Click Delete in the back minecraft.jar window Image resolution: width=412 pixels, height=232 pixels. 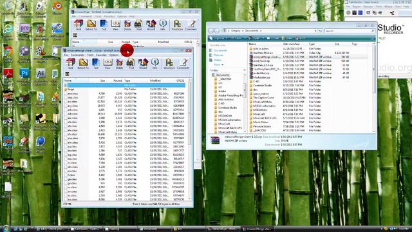[x=127, y=25]
